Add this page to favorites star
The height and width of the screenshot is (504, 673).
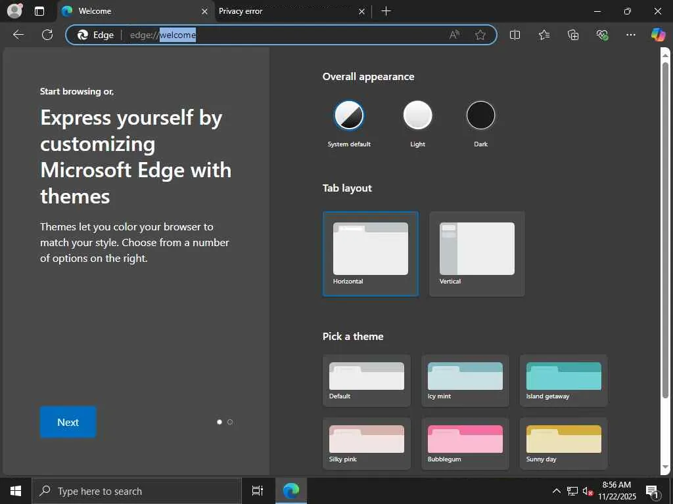coord(480,35)
